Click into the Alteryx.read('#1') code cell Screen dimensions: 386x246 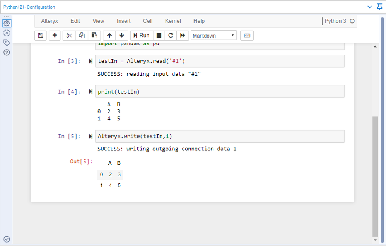click(x=220, y=61)
